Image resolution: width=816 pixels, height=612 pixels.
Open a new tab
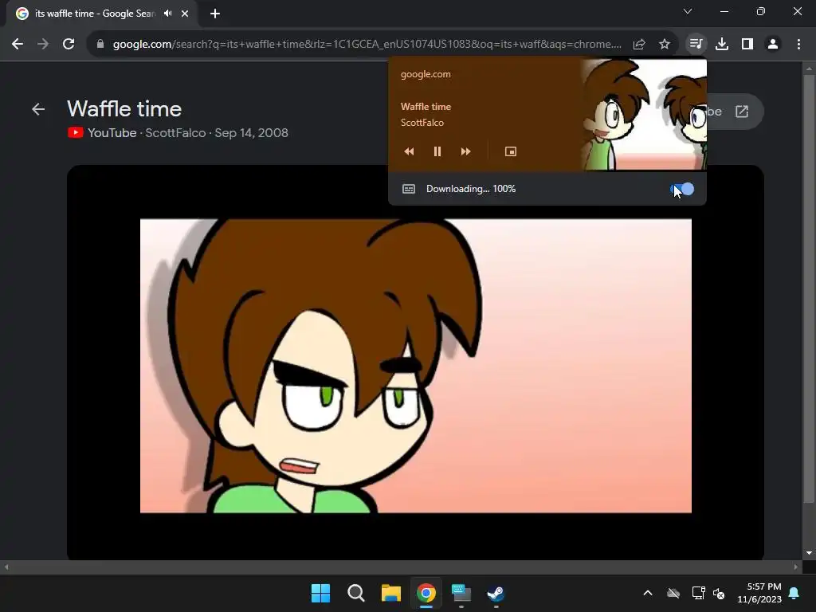[x=215, y=14]
